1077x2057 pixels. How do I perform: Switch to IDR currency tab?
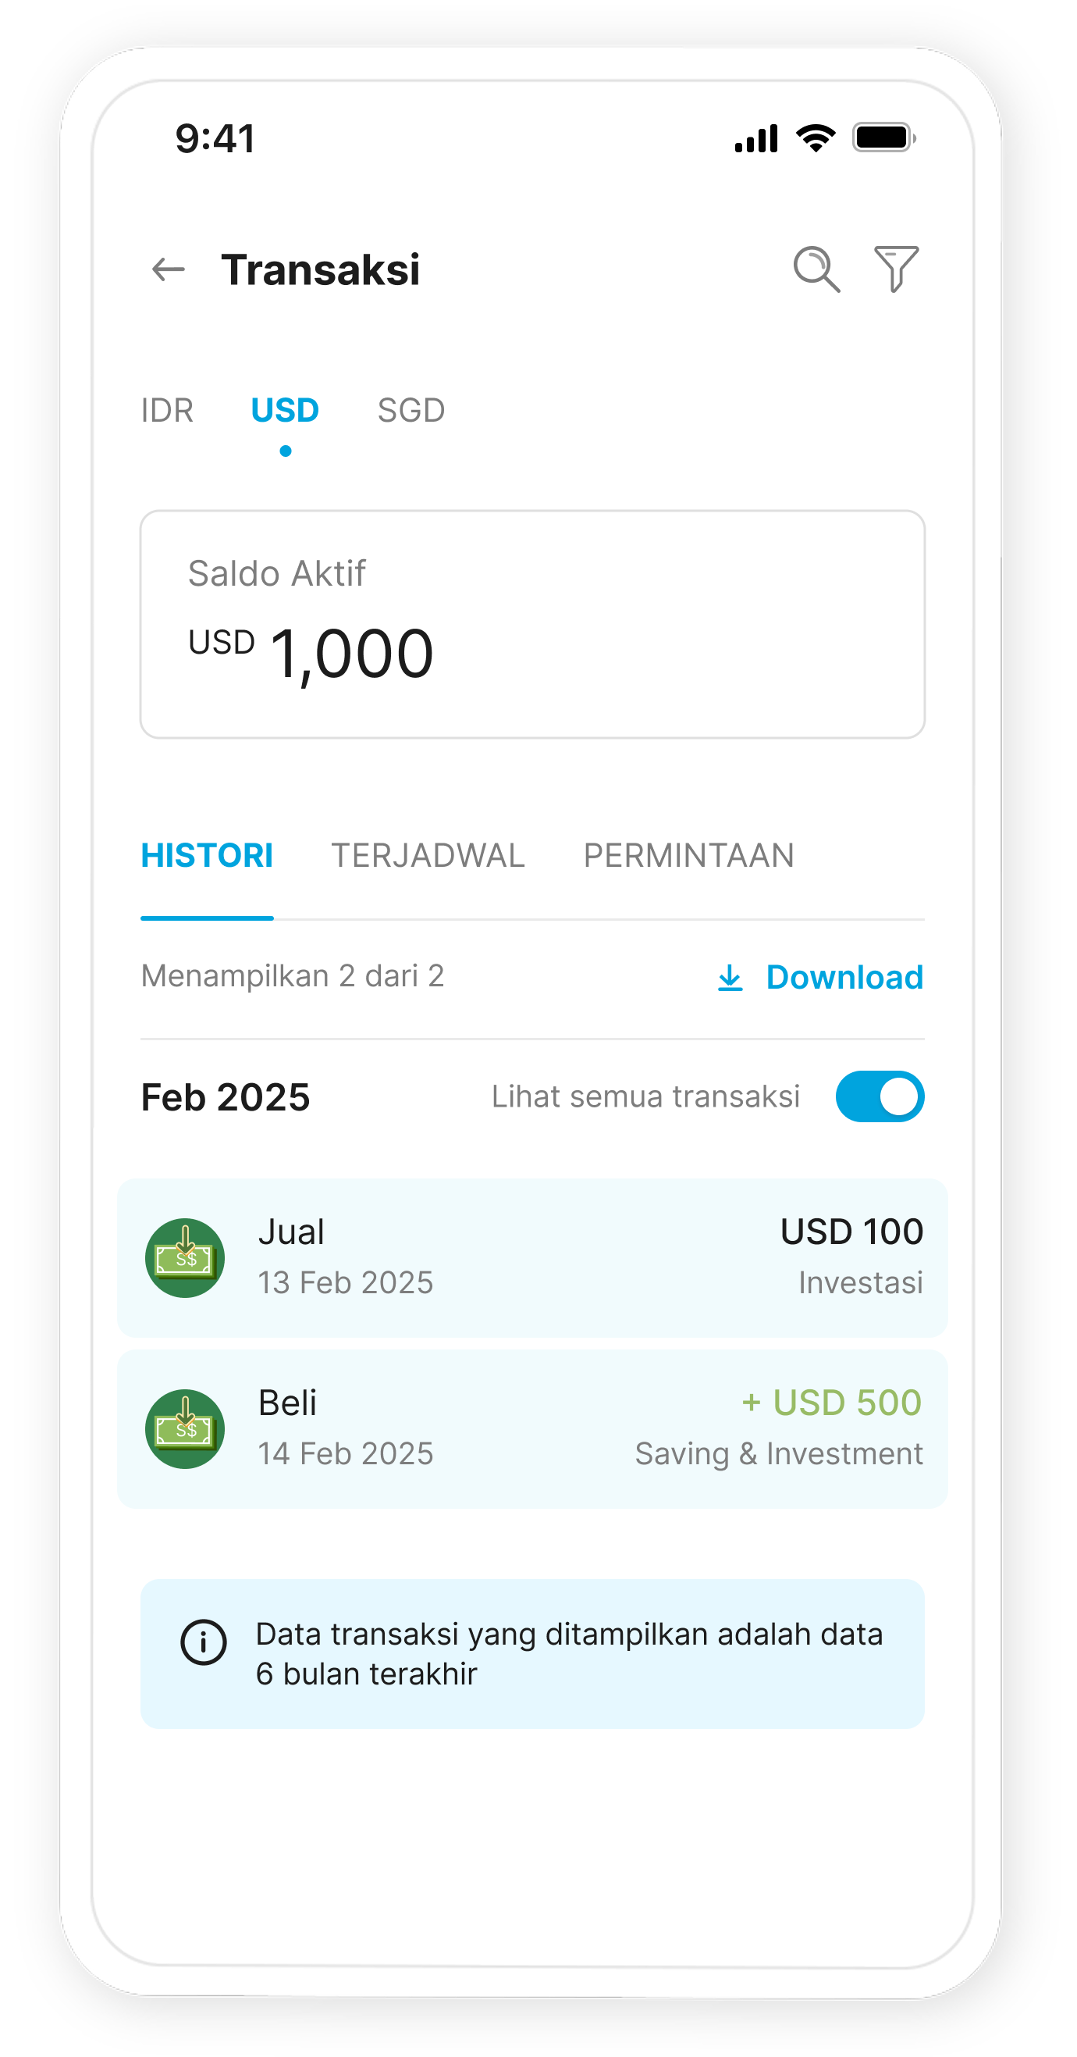point(168,411)
